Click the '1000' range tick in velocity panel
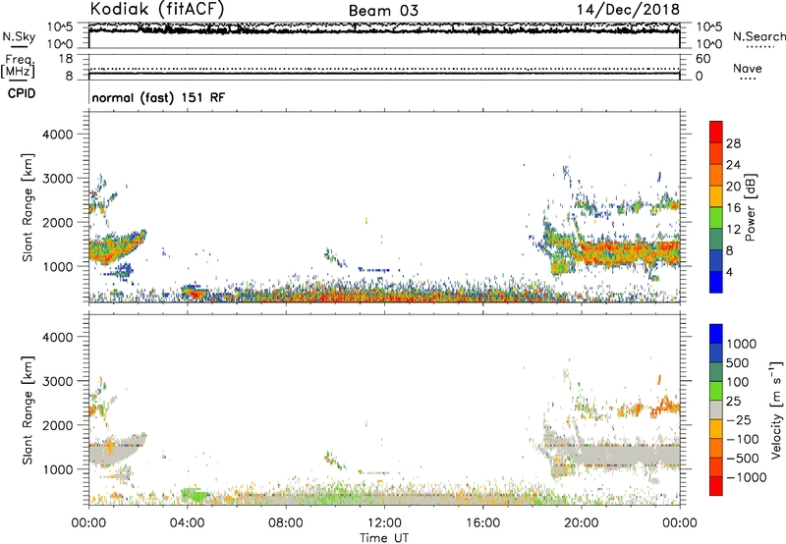The image size is (786, 544). point(58,469)
